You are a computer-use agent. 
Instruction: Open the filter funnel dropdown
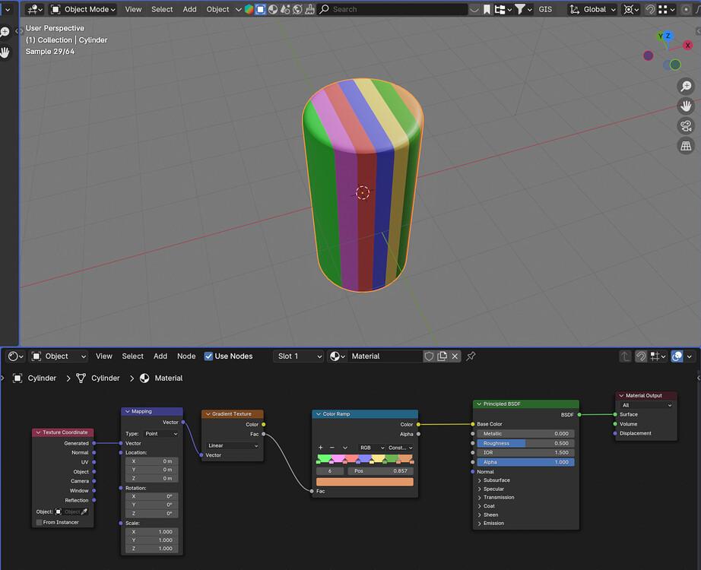coord(523,9)
